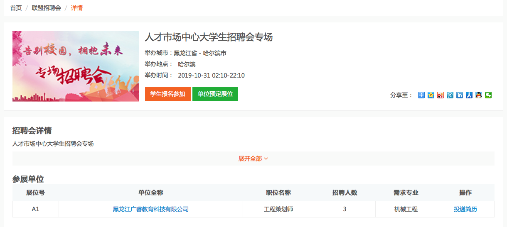Share to QZone via star icon

[x=431, y=95]
